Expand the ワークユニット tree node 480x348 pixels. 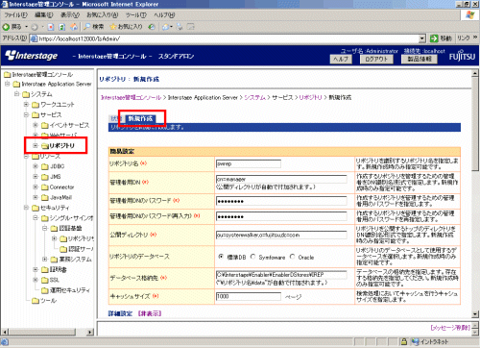click(27, 104)
